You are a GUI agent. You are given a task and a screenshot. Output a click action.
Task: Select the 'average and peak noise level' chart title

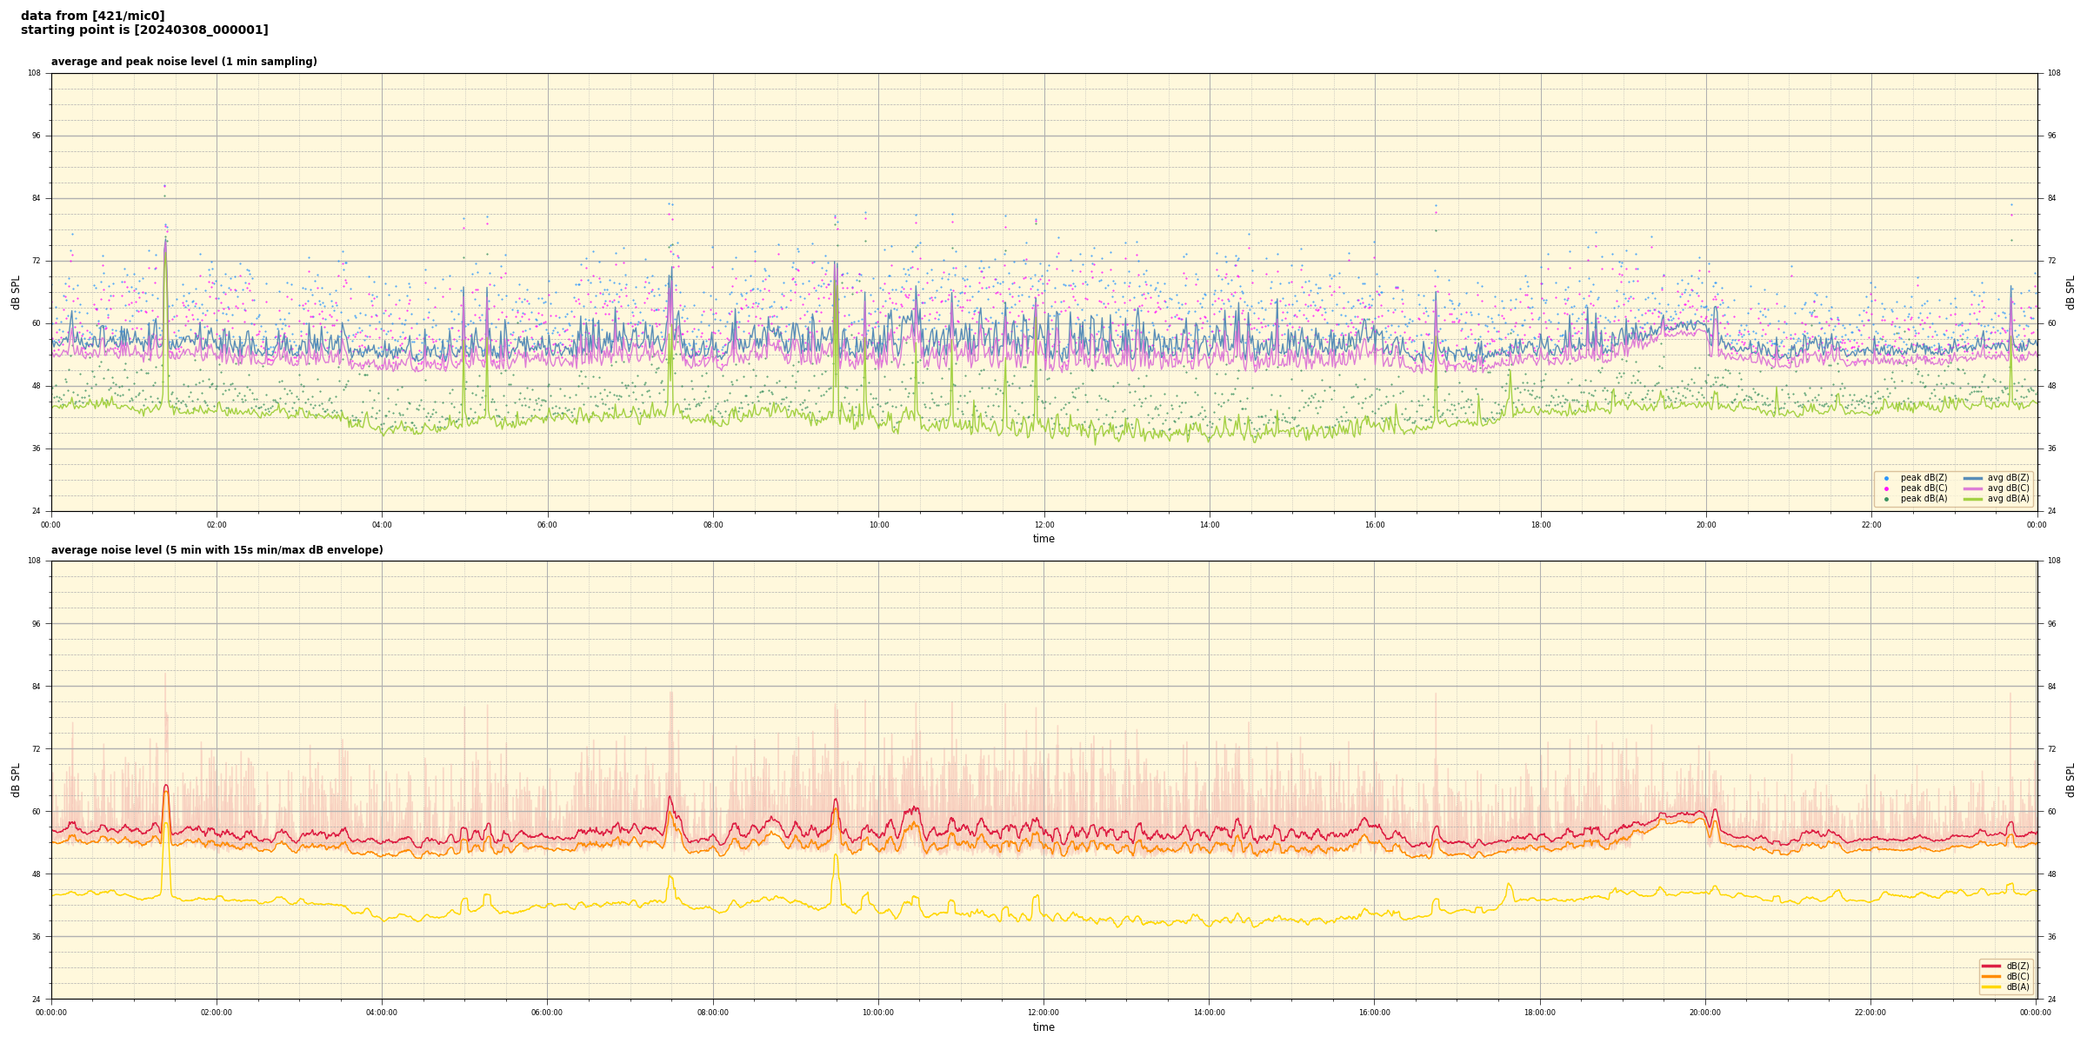pos(183,62)
